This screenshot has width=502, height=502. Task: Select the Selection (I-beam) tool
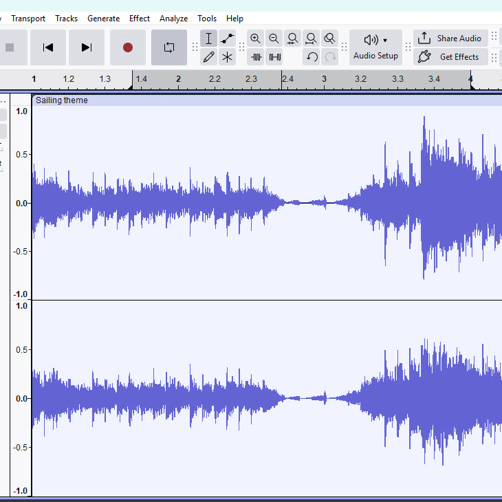(x=209, y=39)
